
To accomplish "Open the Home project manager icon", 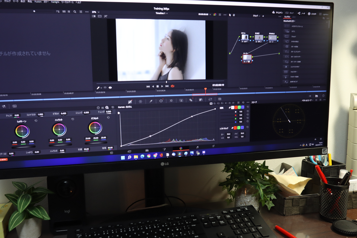I will (315, 139).
